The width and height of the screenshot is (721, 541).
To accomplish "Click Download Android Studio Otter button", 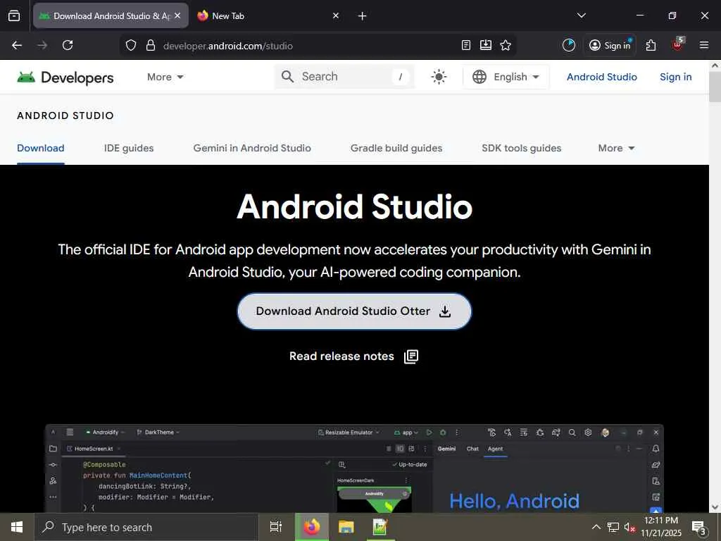I will click(355, 311).
